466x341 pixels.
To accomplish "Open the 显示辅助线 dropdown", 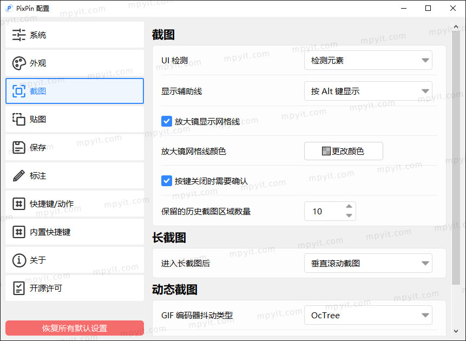I will pyautogui.click(x=368, y=91).
